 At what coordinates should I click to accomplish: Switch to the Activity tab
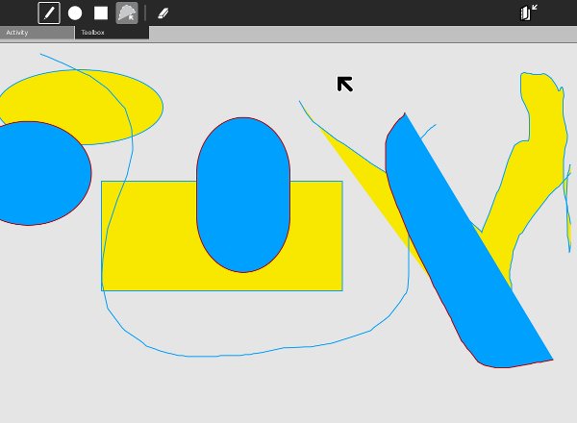(37, 33)
